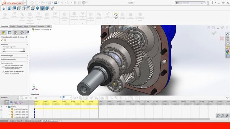Viewport: 230px width, 129px height.
Task: Expand the SOLIDWORKS menu flyout arrow
Action: pyautogui.click(x=25, y=3)
